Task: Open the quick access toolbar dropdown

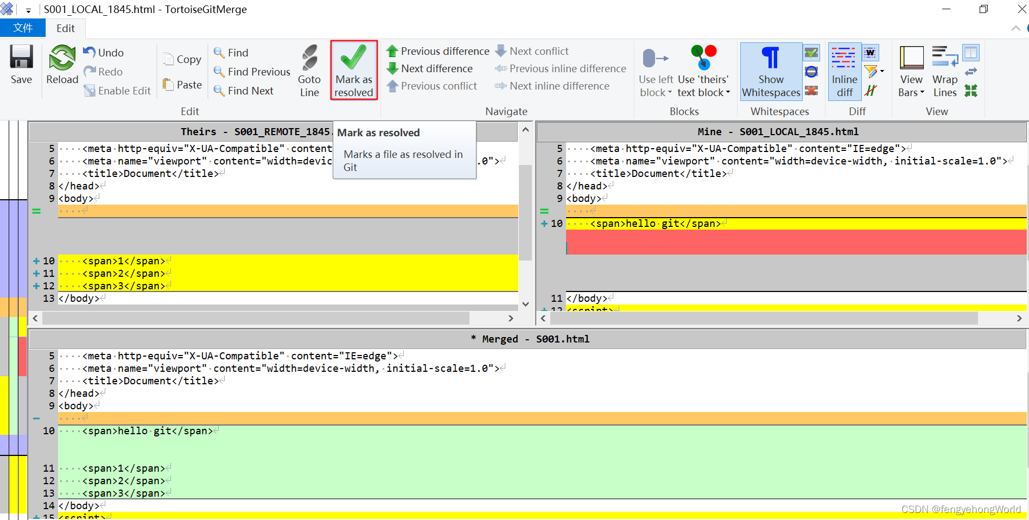Action: tap(28, 10)
